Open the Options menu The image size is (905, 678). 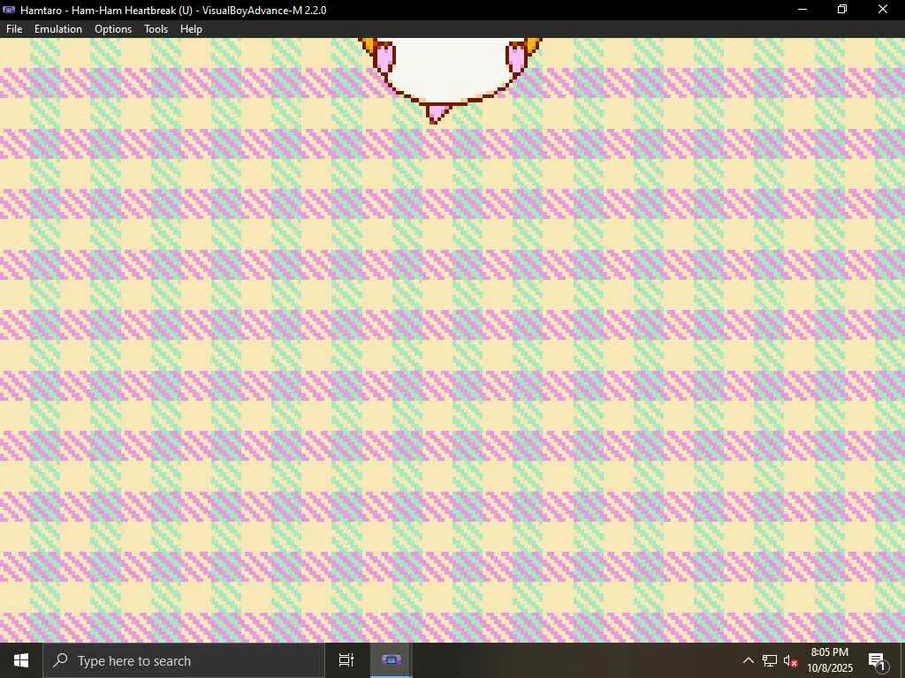(113, 29)
